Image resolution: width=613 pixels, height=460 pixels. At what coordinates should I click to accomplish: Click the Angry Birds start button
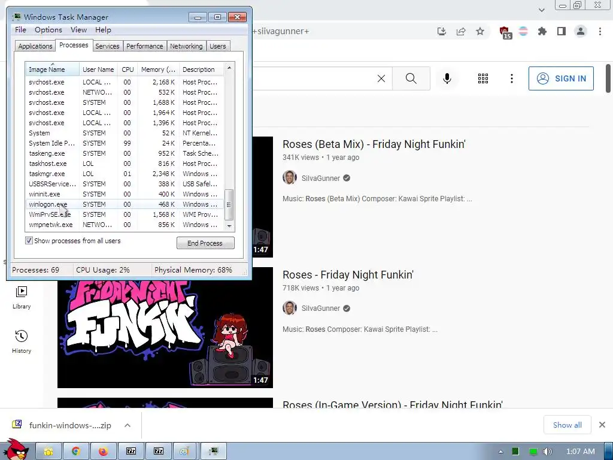[16, 450]
